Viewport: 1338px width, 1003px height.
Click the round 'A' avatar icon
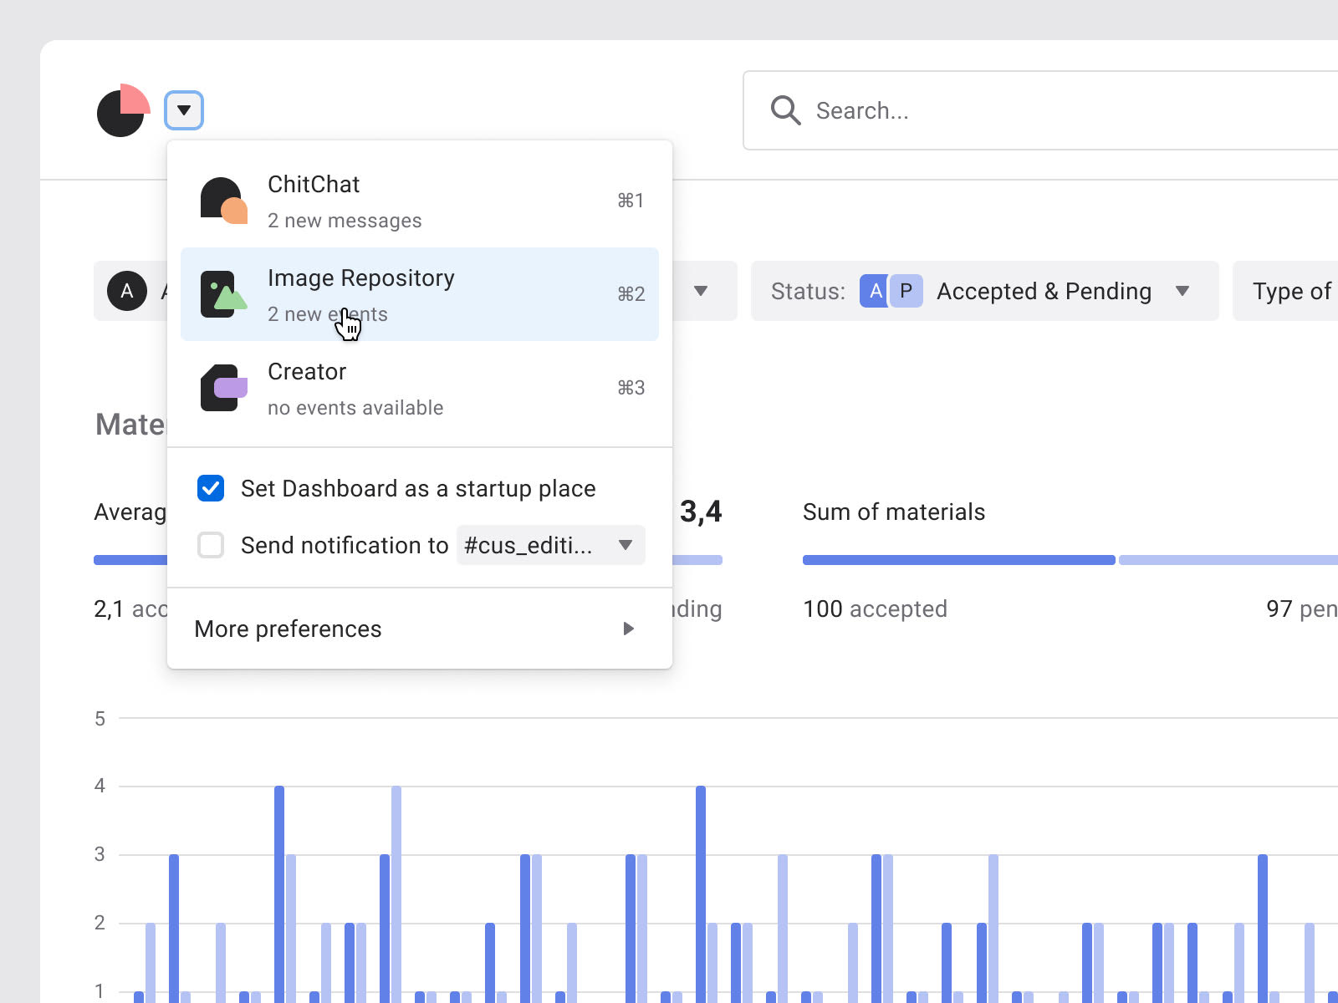[x=127, y=291]
